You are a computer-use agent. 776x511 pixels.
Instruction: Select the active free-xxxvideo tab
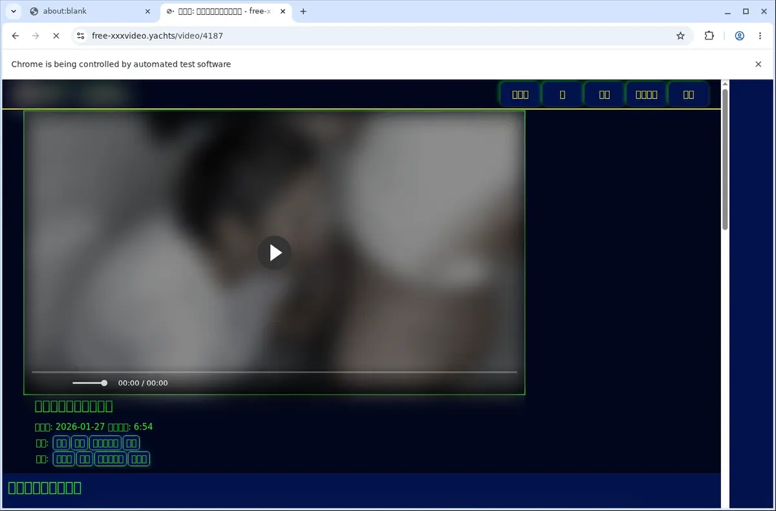click(225, 11)
